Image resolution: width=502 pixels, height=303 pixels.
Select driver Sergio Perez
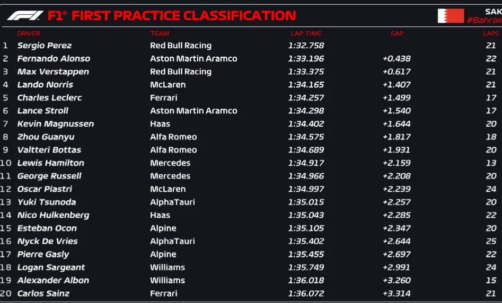[x=45, y=46]
